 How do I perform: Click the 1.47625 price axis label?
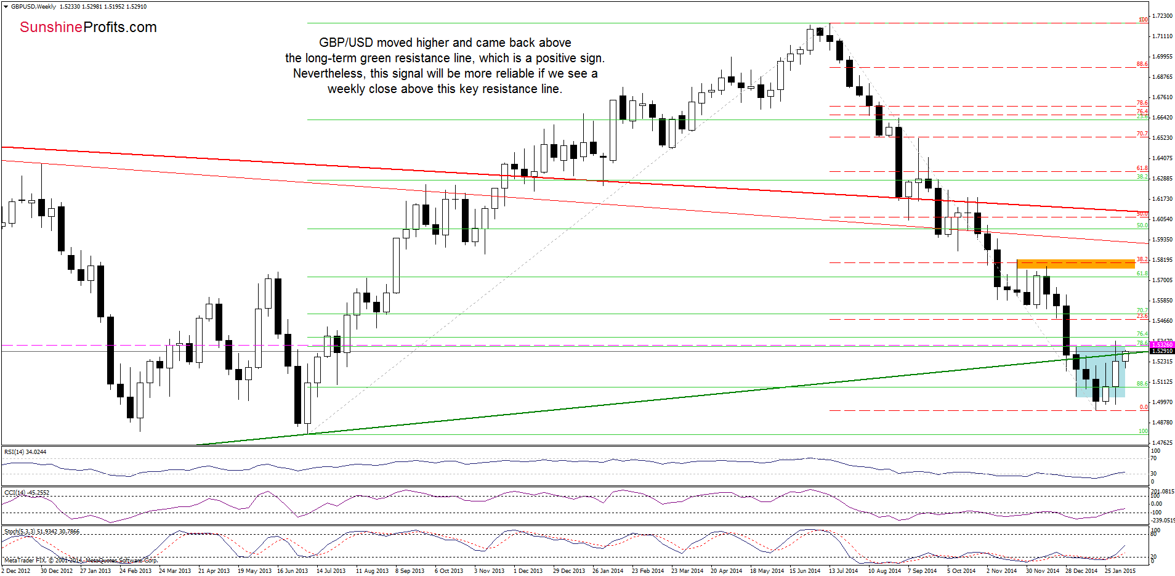click(1163, 443)
